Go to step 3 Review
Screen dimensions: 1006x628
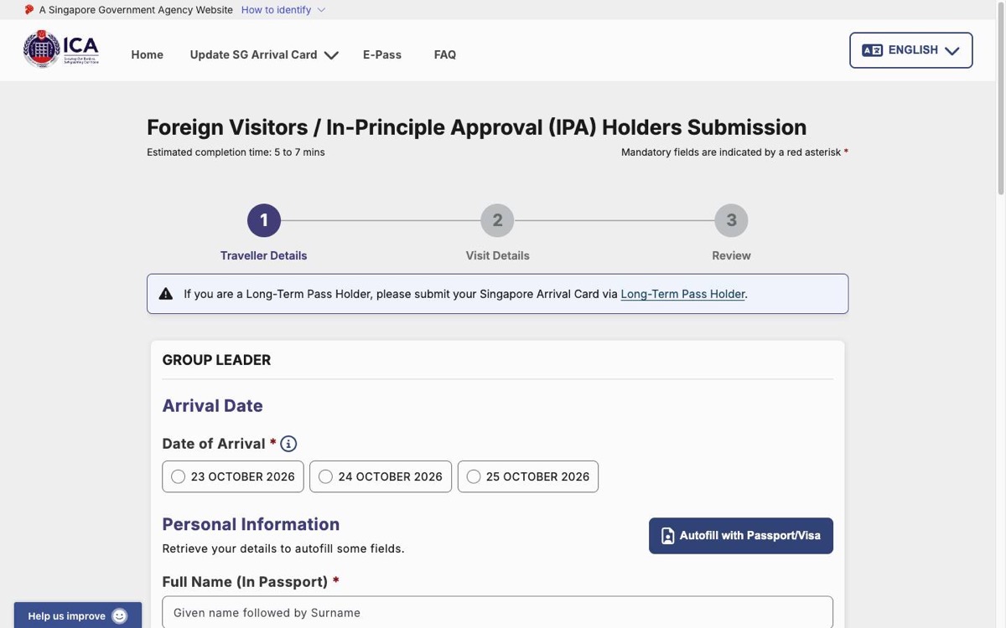732,221
